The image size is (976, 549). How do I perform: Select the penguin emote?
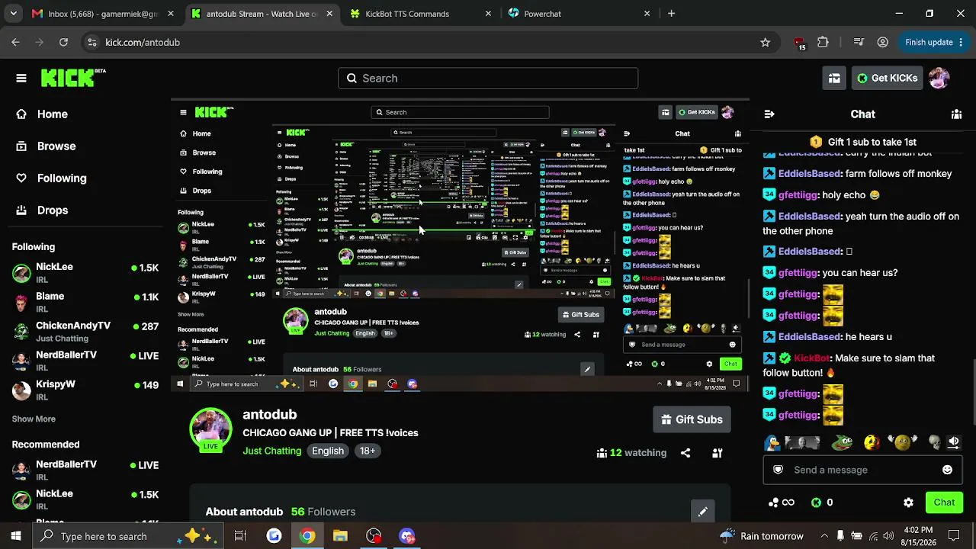[772, 442]
